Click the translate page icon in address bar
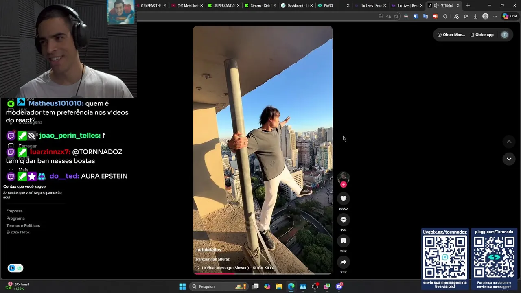This screenshot has width=521, height=293. pos(389,16)
